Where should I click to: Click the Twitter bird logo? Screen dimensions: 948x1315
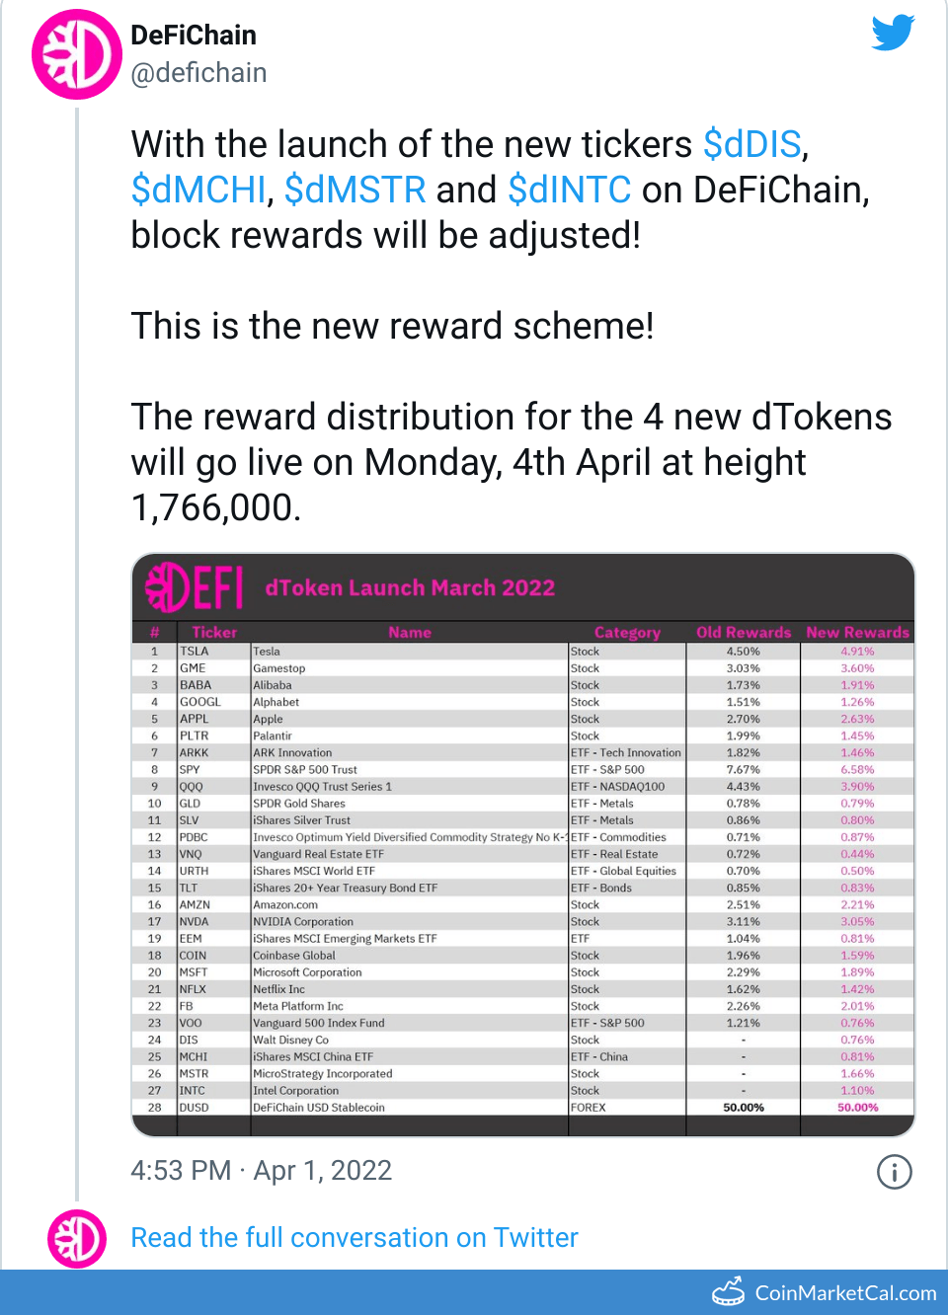pos(893,33)
